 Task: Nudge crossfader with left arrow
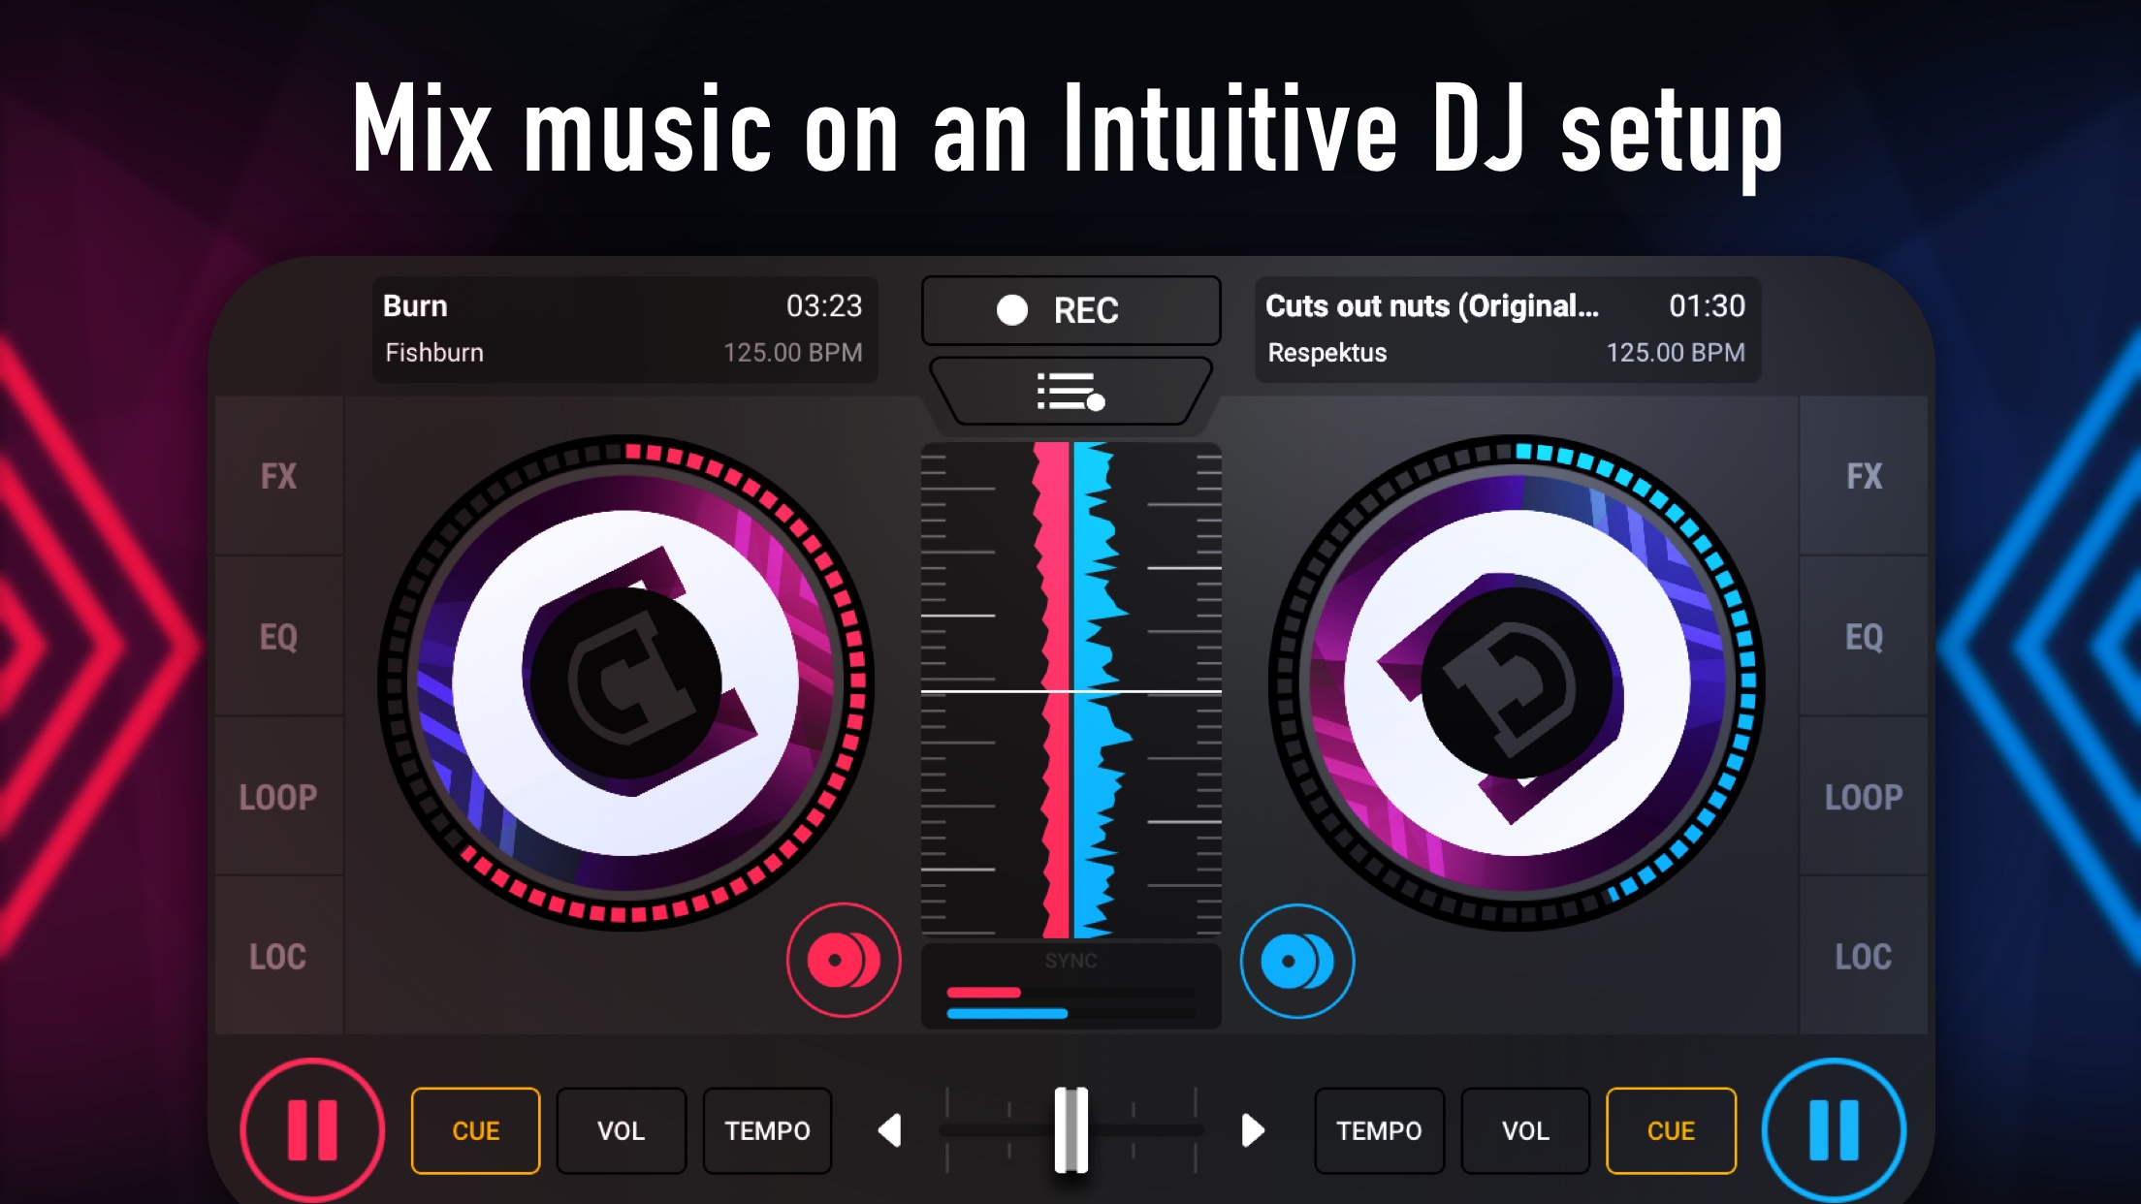(x=890, y=1130)
